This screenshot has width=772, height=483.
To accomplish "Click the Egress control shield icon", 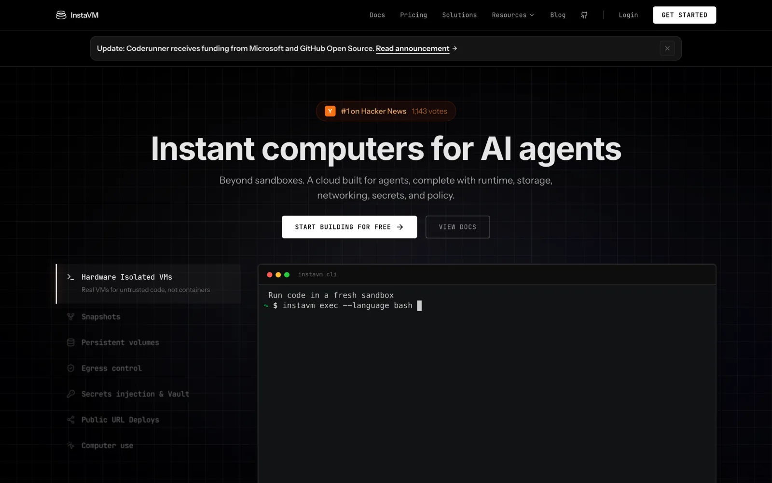I will pyautogui.click(x=70, y=368).
